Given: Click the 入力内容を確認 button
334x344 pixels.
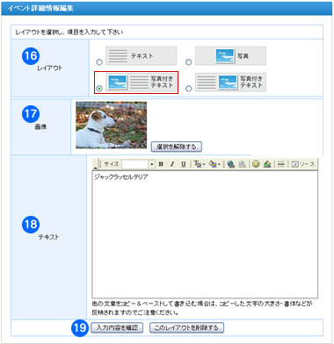Looking at the screenshot, I should tap(117, 327).
